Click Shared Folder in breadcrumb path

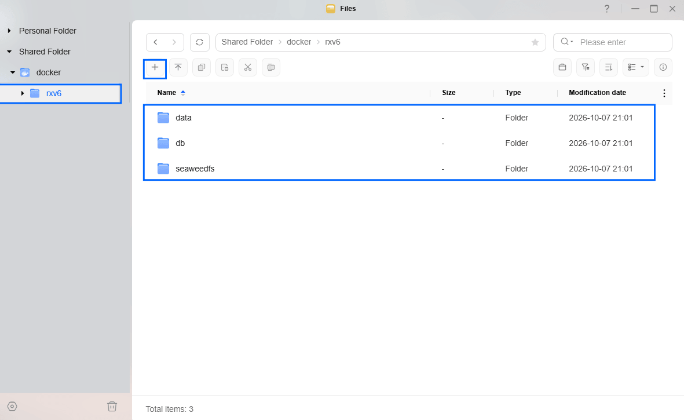pos(247,42)
